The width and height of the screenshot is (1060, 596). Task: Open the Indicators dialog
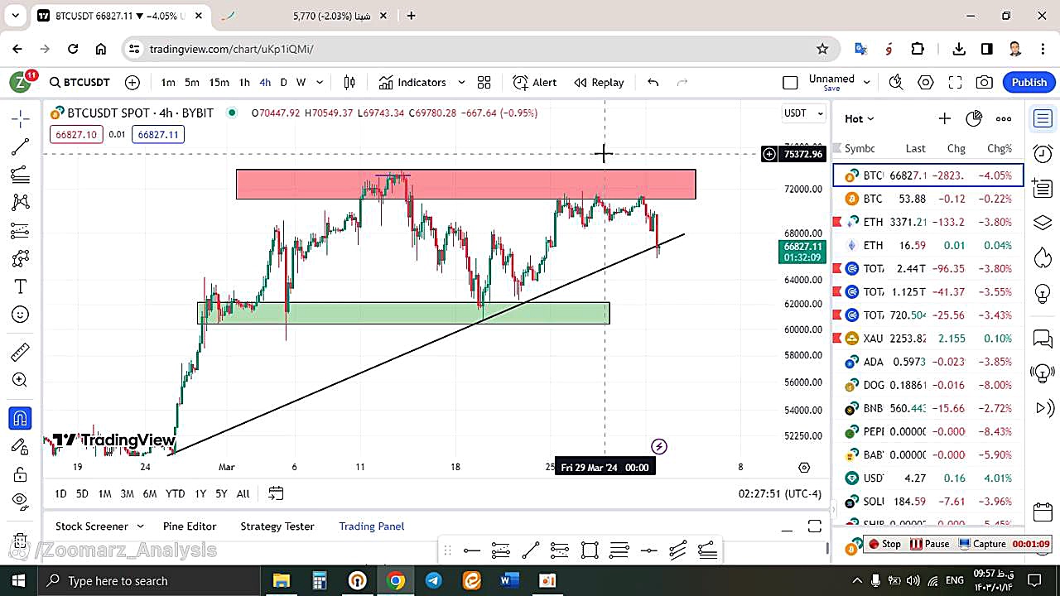pyautogui.click(x=412, y=82)
